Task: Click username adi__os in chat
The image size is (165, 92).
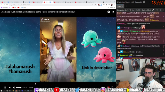Action: point(126,52)
